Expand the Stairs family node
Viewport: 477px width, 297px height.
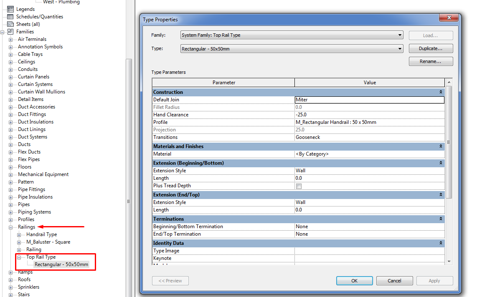click(x=10, y=294)
